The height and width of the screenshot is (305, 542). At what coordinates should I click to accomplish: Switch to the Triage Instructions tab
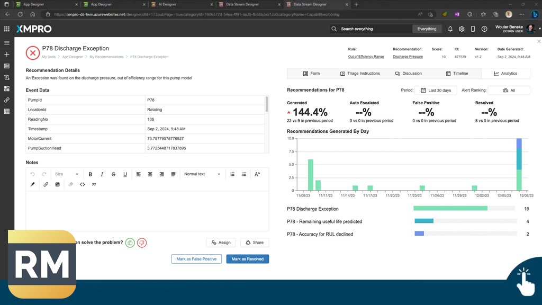[359, 74]
